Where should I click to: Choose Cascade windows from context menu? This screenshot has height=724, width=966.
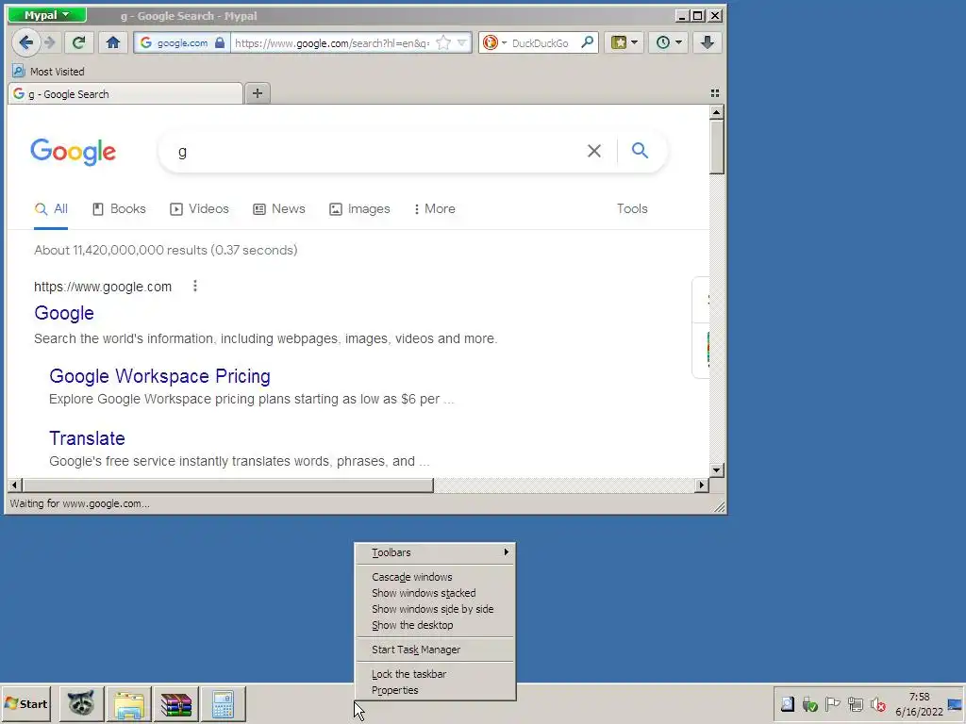(435, 577)
